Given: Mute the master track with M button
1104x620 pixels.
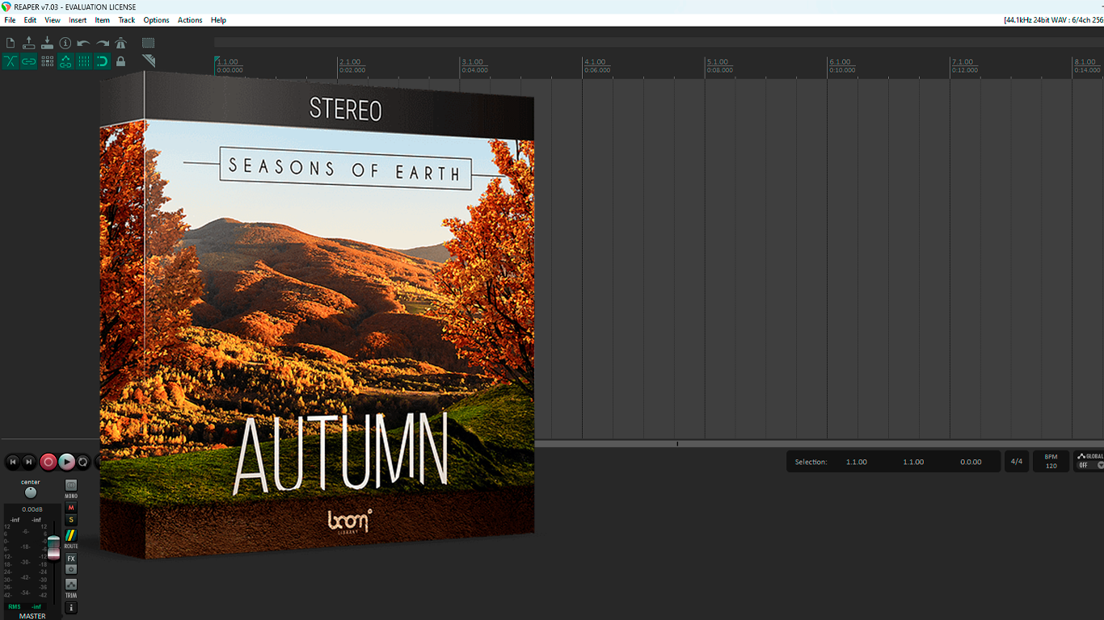Looking at the screenshot, I should pos(71,508).
